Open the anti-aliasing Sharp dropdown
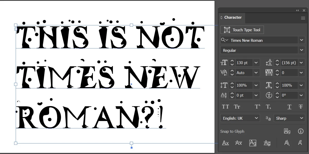Image resolution: width=309 pixels, height=154 pixels. click(289, 118)
